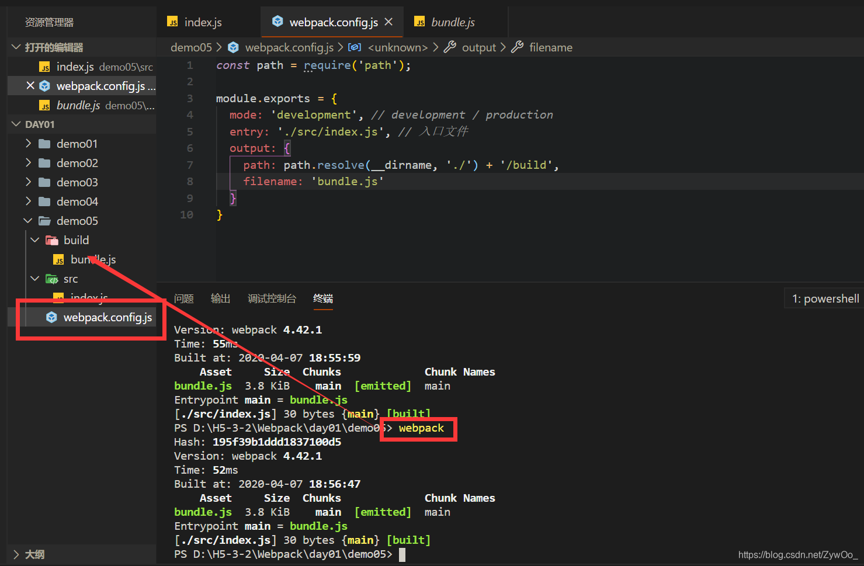Open index.js in open editors list

coord(82,67)
